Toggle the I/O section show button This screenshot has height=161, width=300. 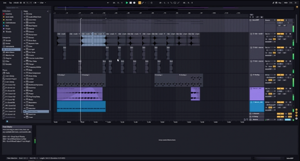click(x=296, y=110)
